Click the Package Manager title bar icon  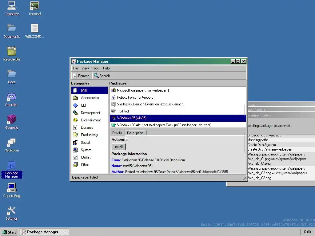(74, 61)
